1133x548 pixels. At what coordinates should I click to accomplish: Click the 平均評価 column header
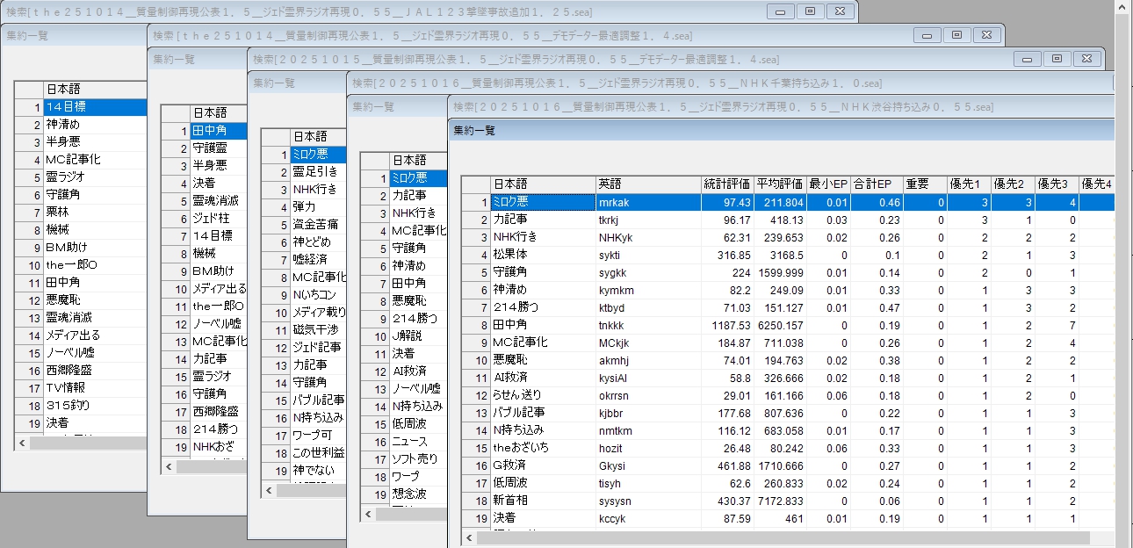pos(779,184)
